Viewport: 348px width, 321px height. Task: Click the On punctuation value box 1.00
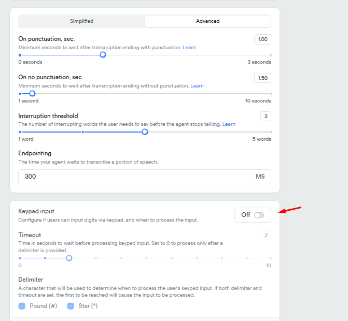(262, 39)
